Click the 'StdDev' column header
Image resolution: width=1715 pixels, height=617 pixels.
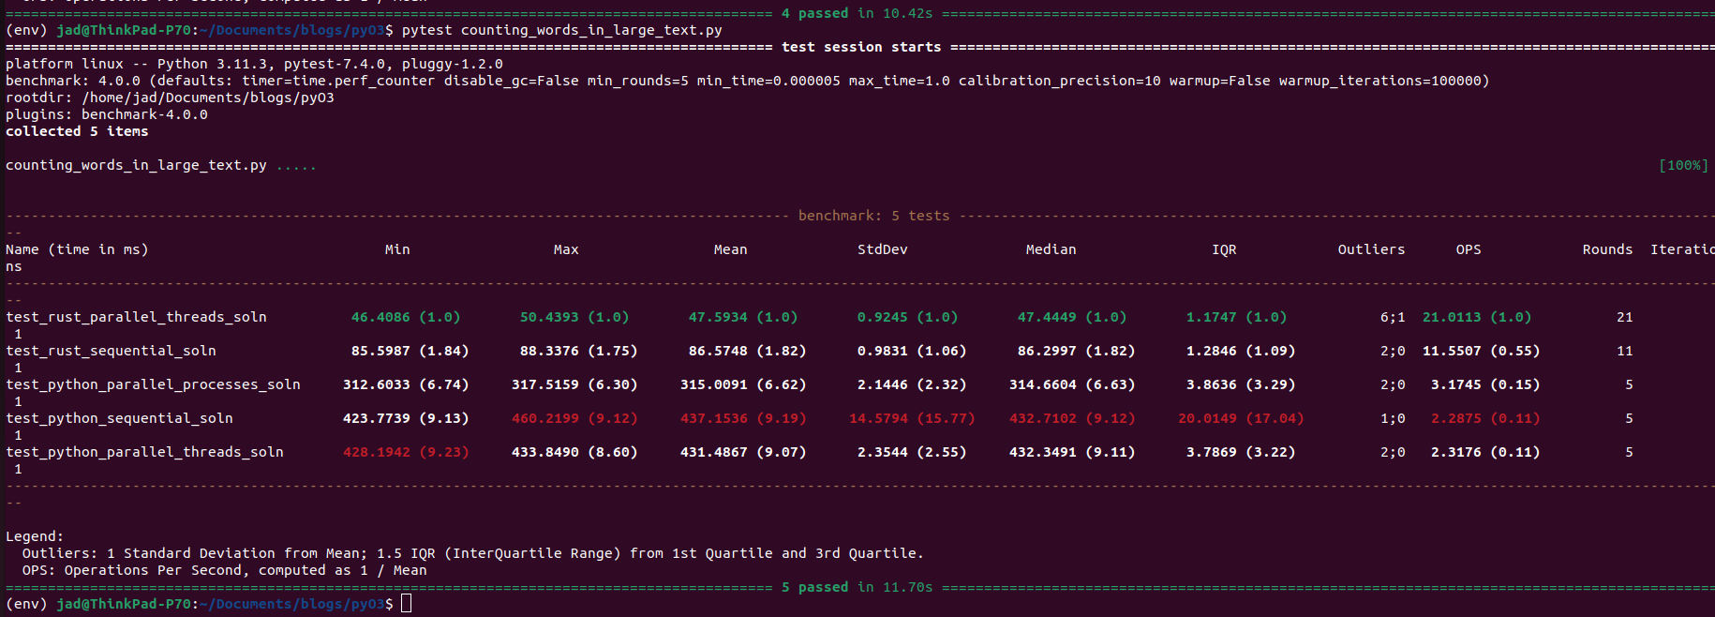pos(882,249)
